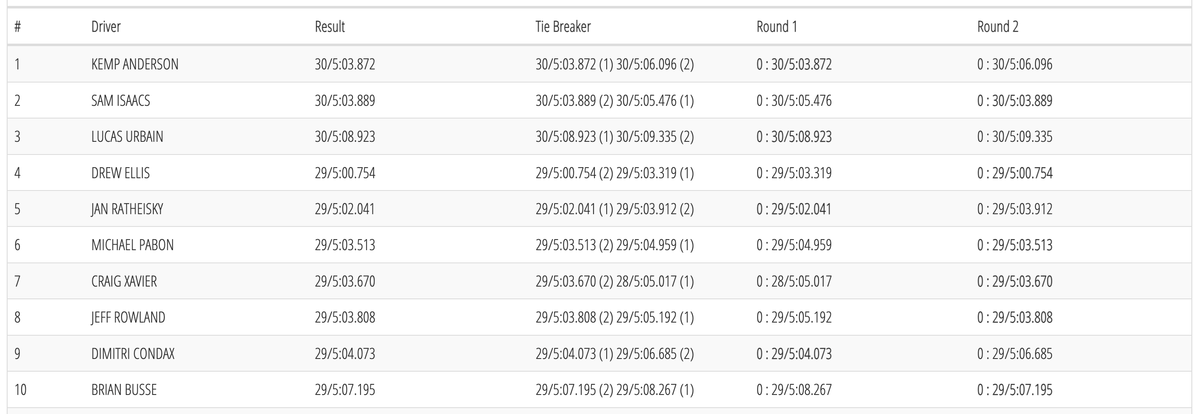Screen dimensions: 1199x414
Task: Click the Tie Breaker column header
Action: pos(563,27)
